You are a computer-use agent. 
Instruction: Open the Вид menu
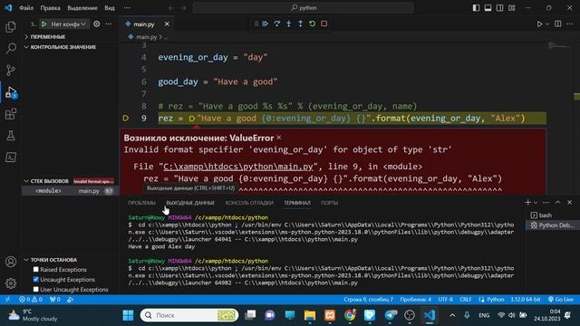110,8
